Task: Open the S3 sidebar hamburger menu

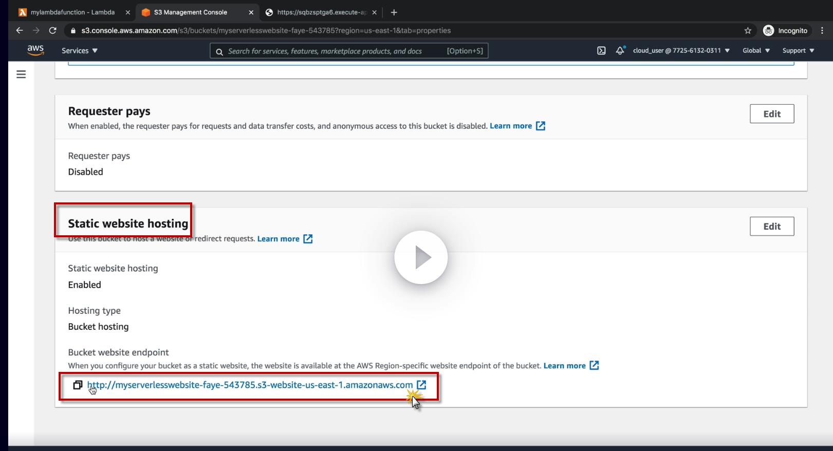Action: tap(21, 74)
